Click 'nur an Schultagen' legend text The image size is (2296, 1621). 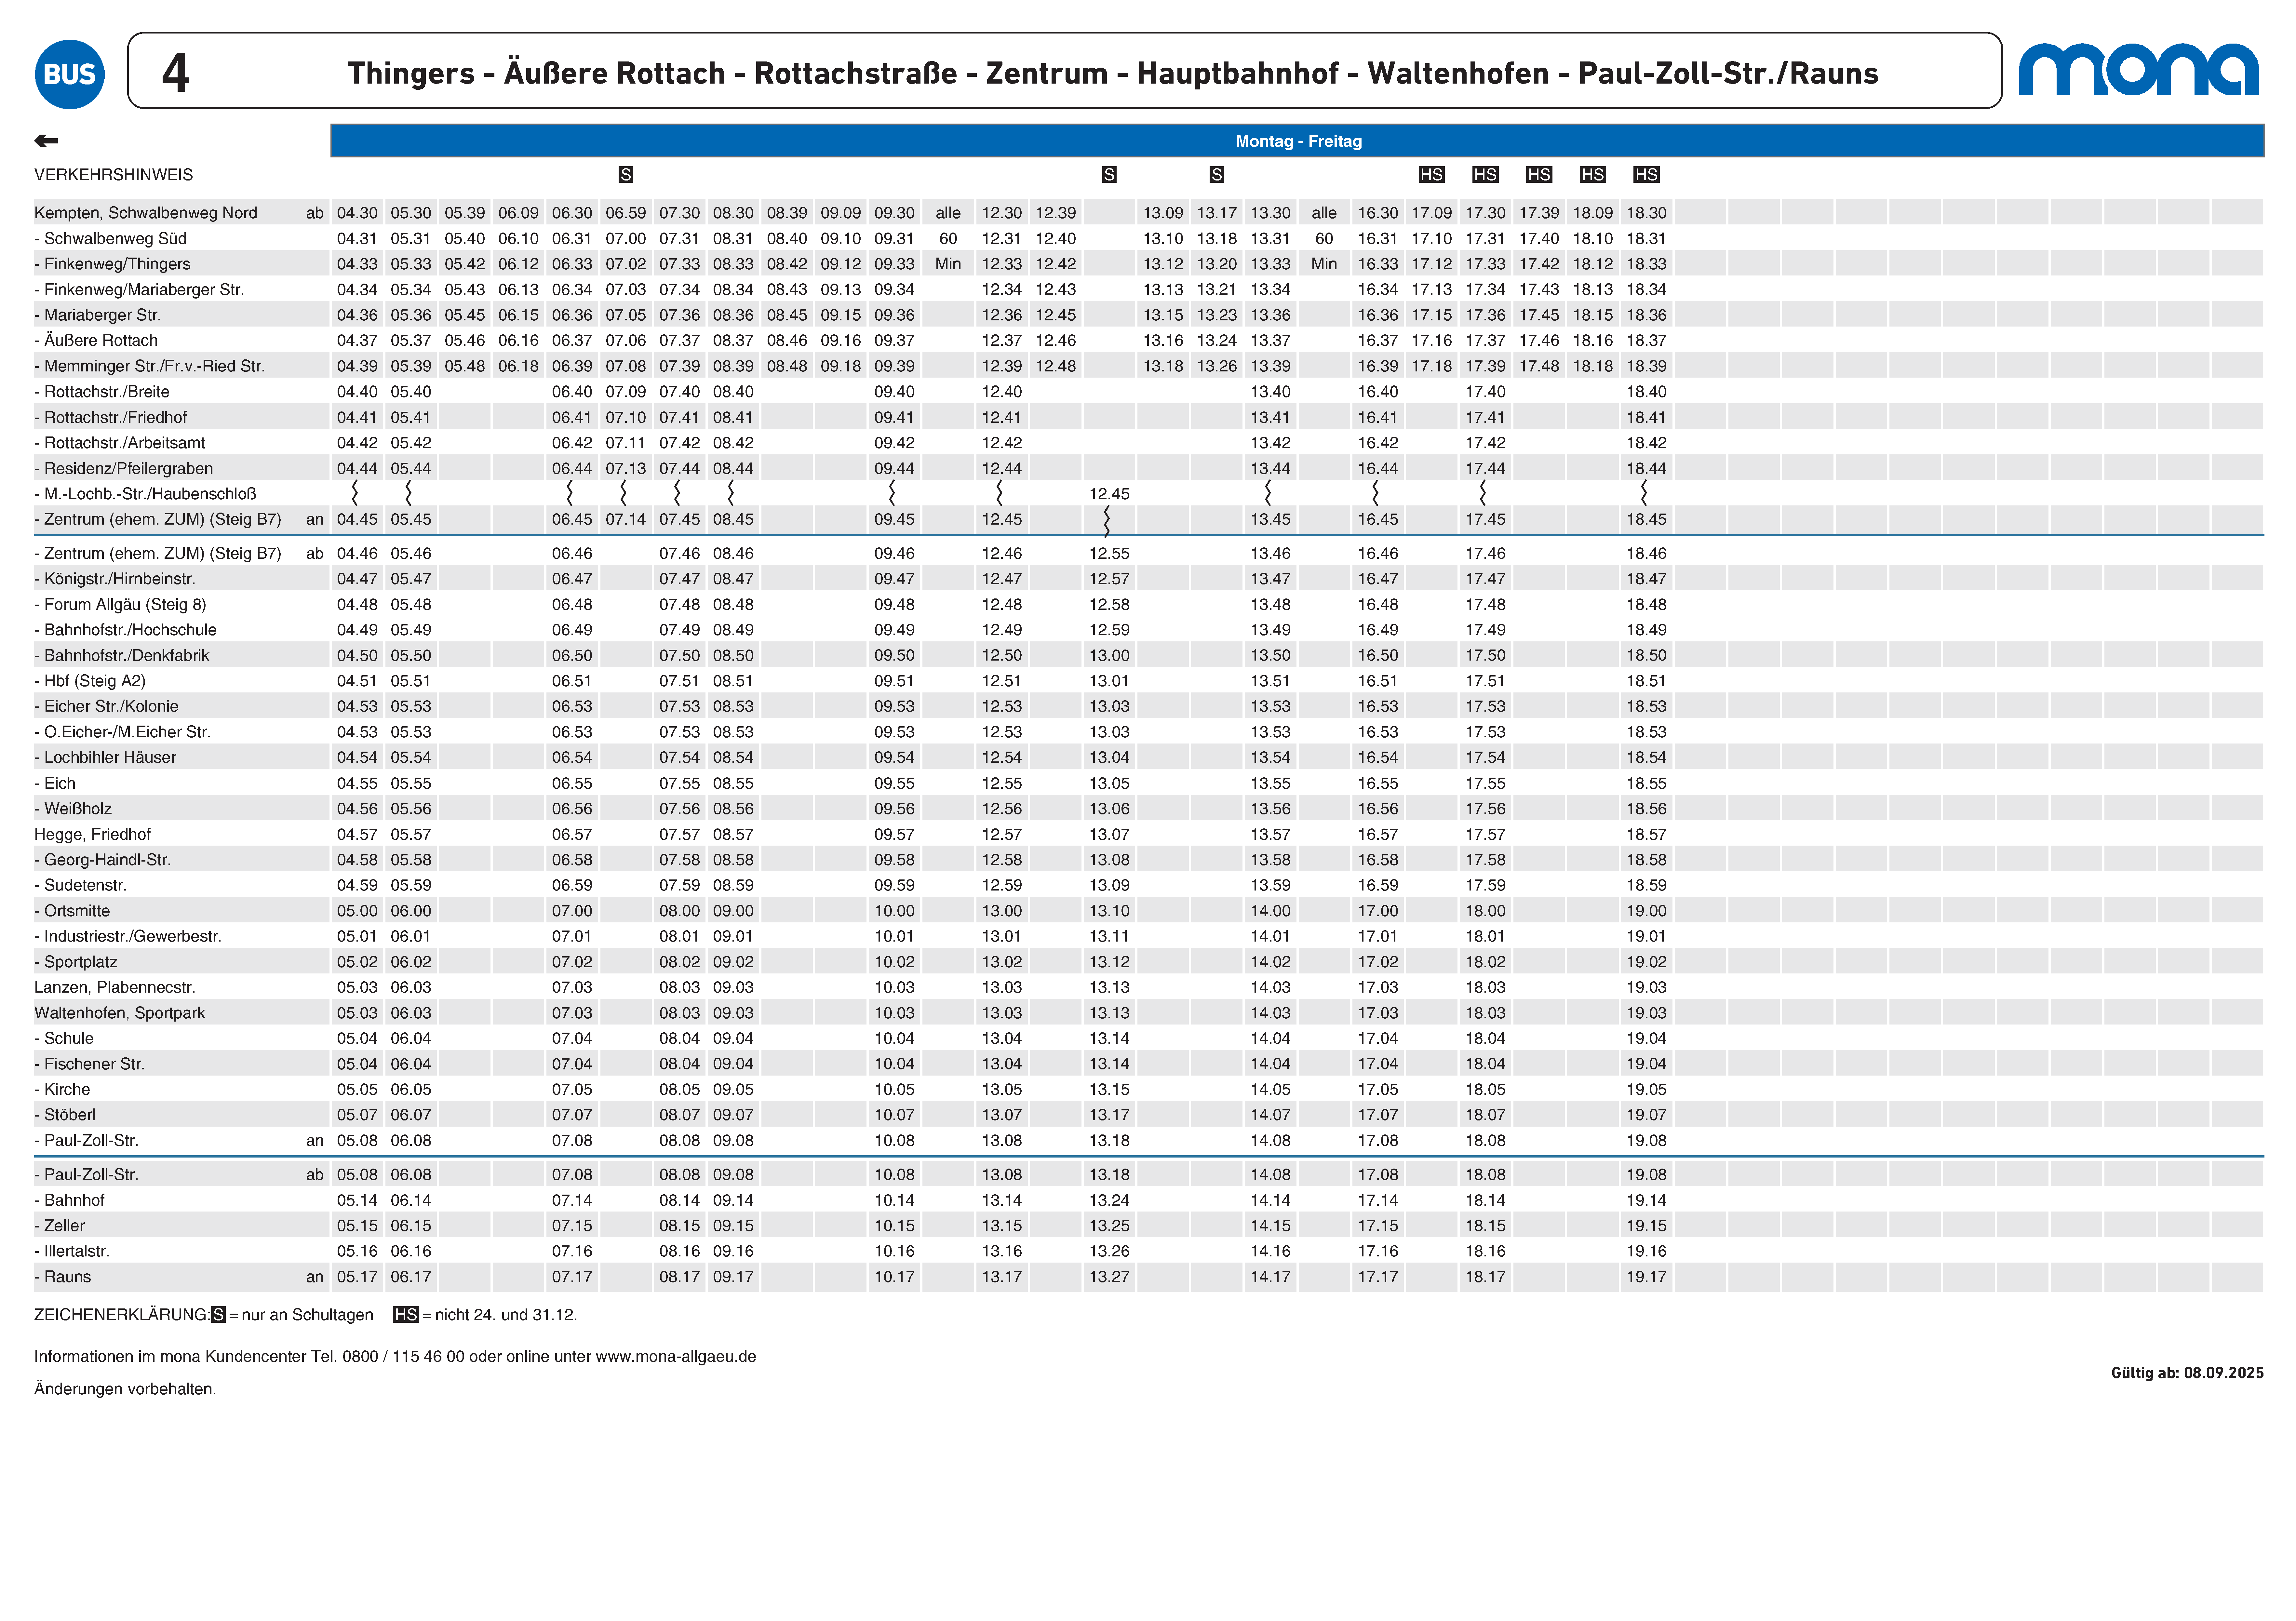click(x=307, y=1315)
